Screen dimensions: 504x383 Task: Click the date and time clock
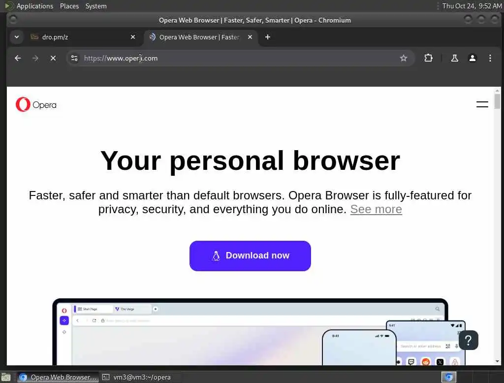[x=472, y=6]
